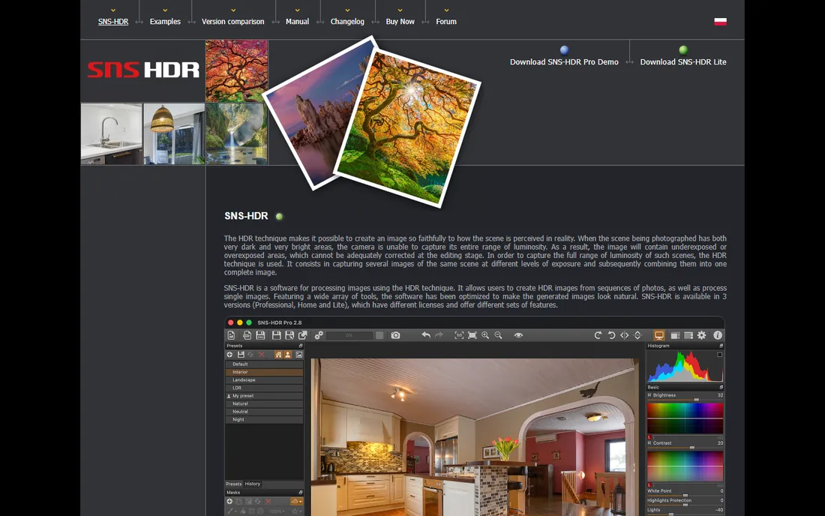Click the stop processing square button
Viewport: 825px width, 516px height.
tap(379, 335)
